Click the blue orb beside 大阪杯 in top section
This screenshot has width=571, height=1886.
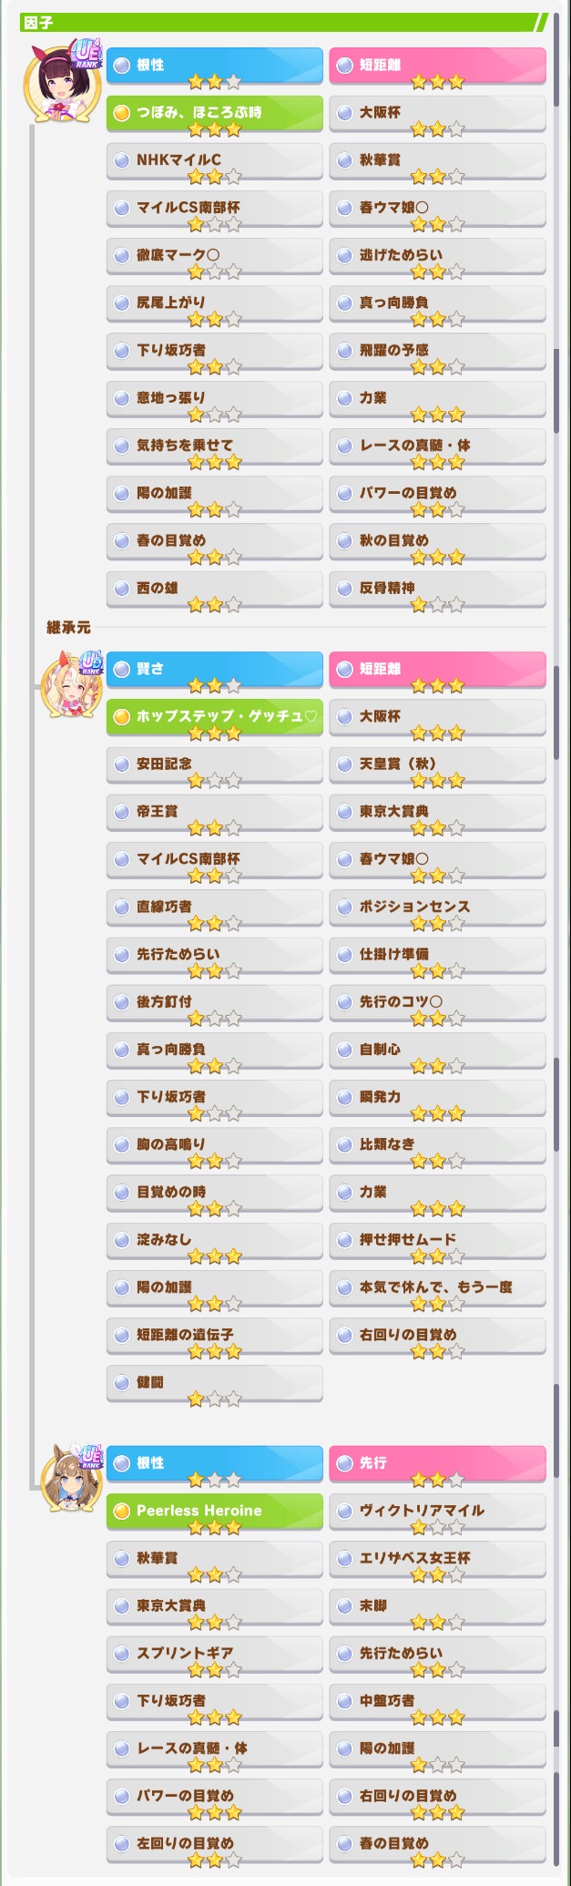click(344, 113)
